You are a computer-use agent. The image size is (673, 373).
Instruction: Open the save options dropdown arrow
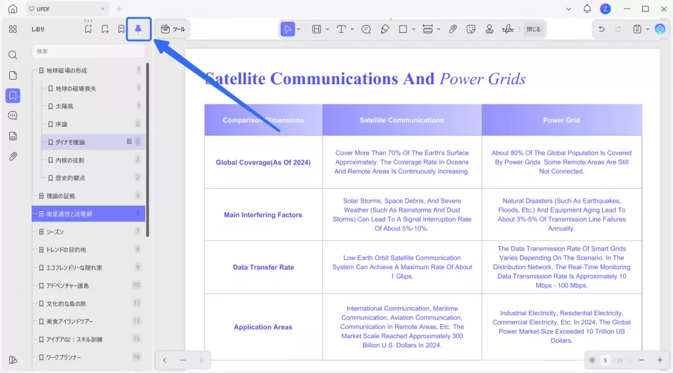(647, 29)
